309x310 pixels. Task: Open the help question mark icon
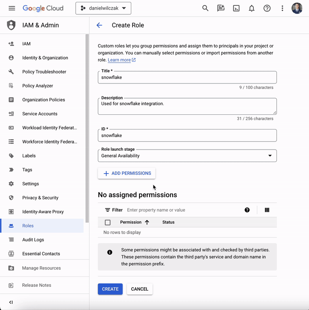click(x=267, y=8)
